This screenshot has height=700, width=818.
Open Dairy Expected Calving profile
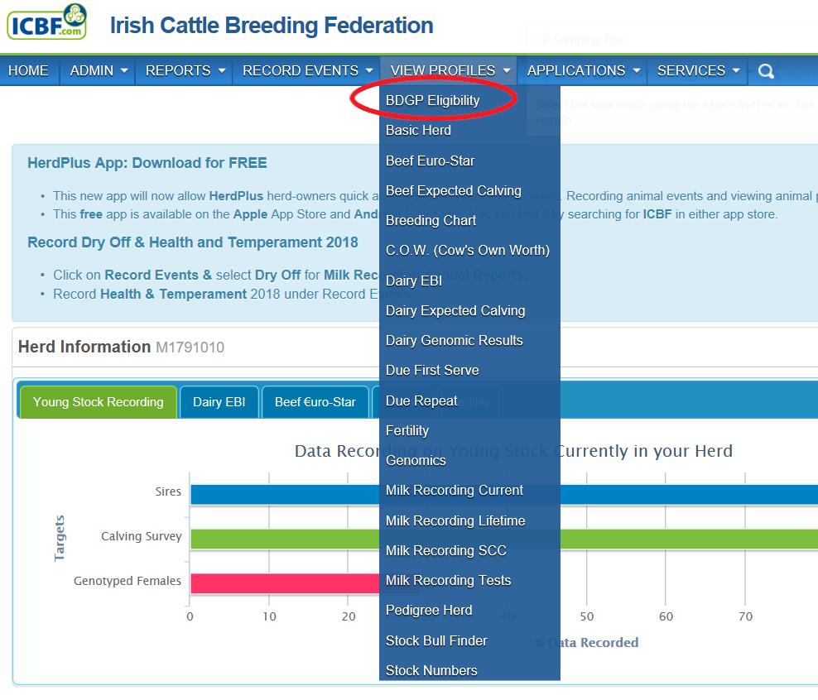(x=455, y=310)
